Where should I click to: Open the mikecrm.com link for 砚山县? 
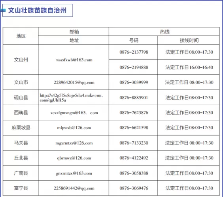(x=71, y=98)
